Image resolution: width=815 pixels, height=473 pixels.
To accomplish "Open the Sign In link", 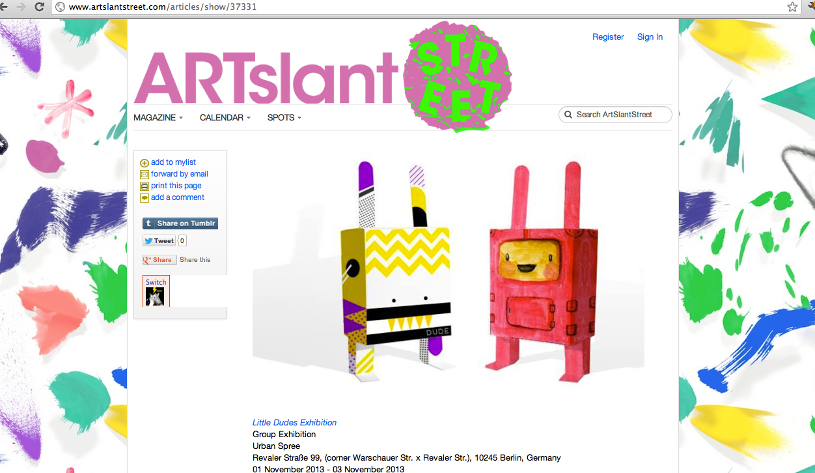I will pos(650,37).
